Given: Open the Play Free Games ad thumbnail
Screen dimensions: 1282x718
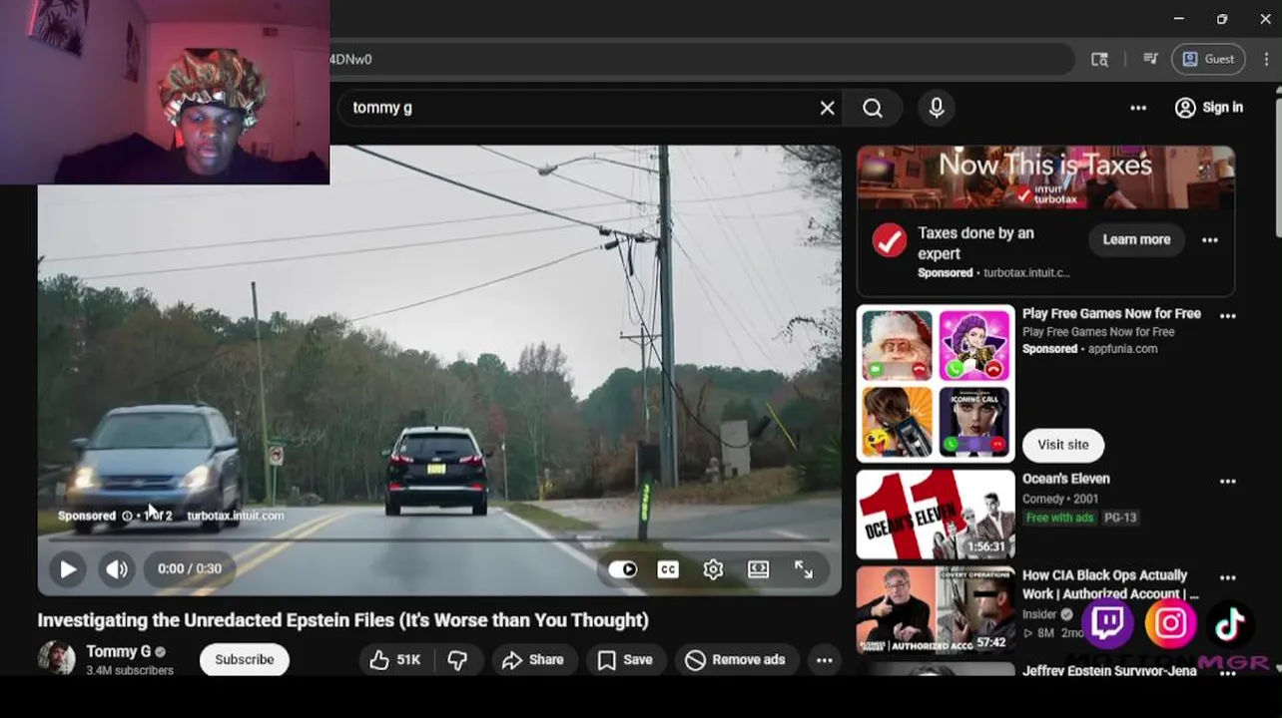Looking at the screenshot, I should [x=936, y=384].
